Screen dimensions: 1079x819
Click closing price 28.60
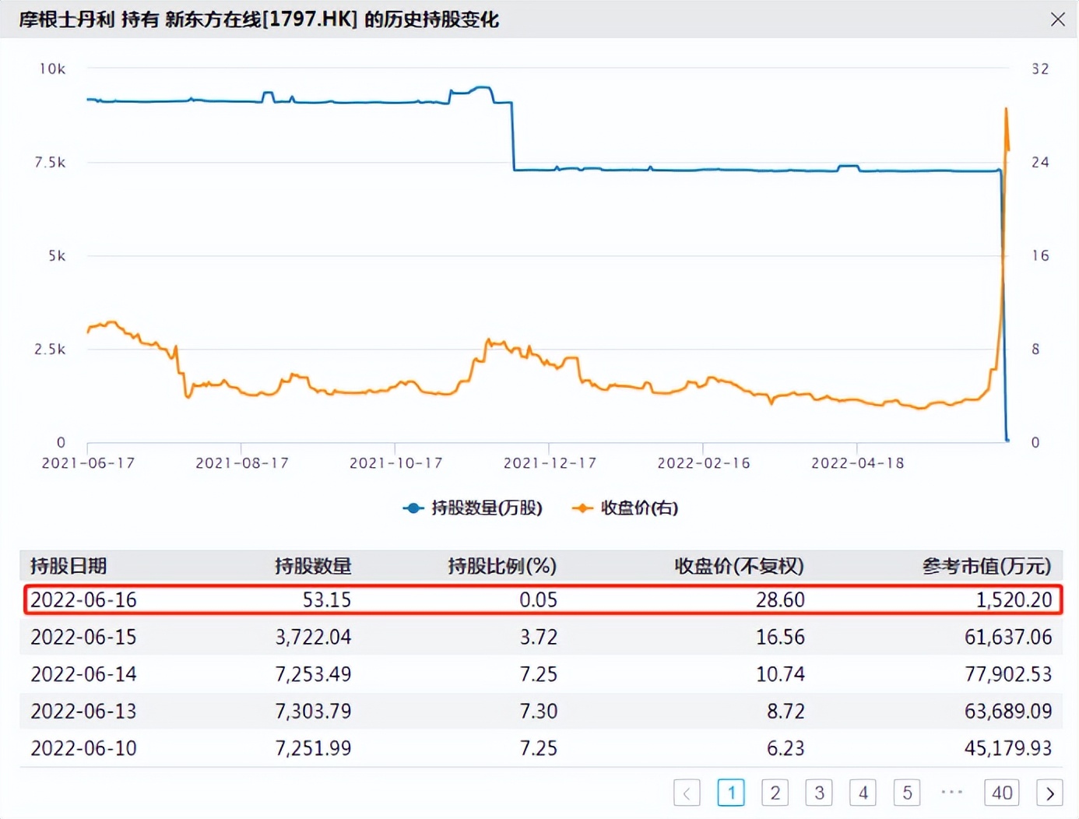[x=780, y=599]
